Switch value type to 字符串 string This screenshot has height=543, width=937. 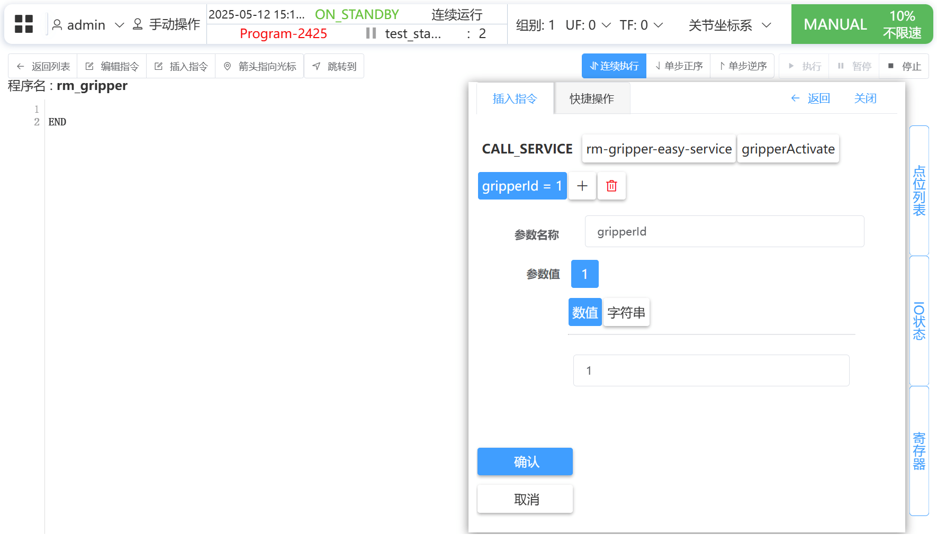tap(626, 313)
